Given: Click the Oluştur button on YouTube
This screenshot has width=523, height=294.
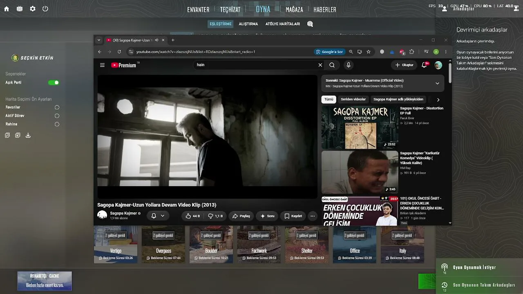Looking at the screenshot, I should click(x=404, y=65).
